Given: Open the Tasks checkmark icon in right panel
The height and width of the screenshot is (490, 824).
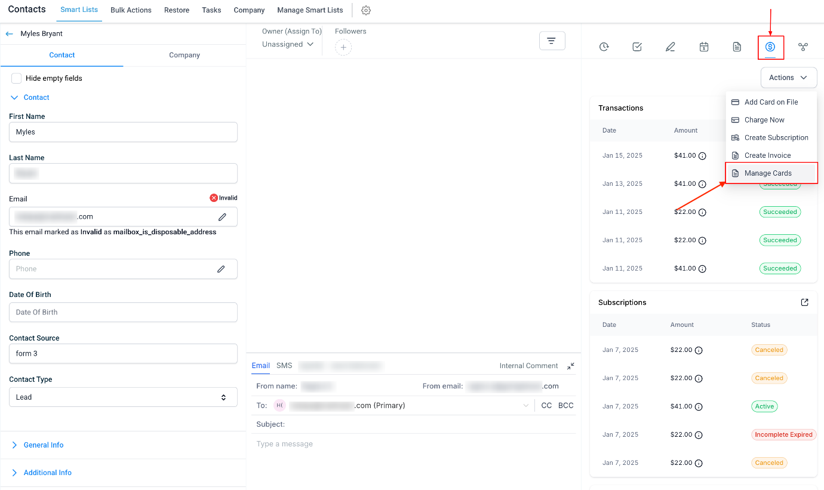Looking at the screenshot, I should click(637, 47).
